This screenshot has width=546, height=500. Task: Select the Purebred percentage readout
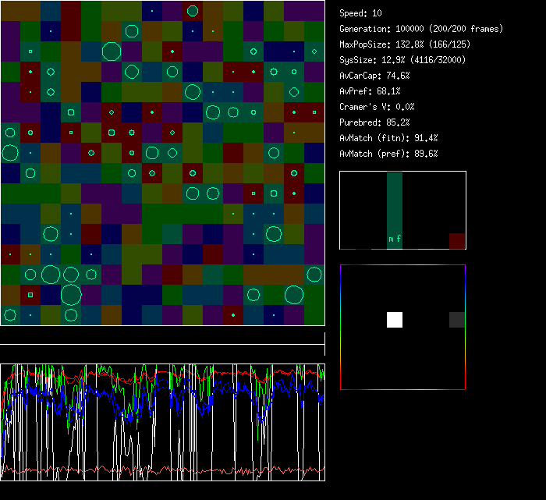[x=375, y=122]
